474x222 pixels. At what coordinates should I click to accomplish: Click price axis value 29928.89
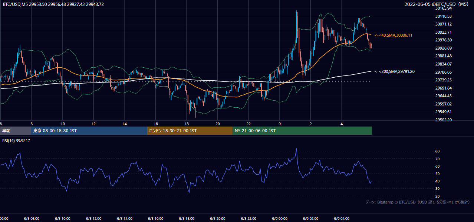[443, 48]
